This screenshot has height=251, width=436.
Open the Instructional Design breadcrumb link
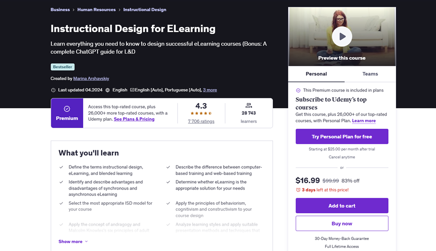145,10
